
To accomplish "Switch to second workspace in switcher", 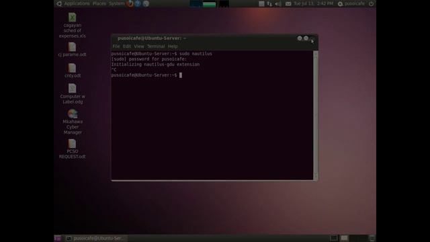I will coord(345,238).
